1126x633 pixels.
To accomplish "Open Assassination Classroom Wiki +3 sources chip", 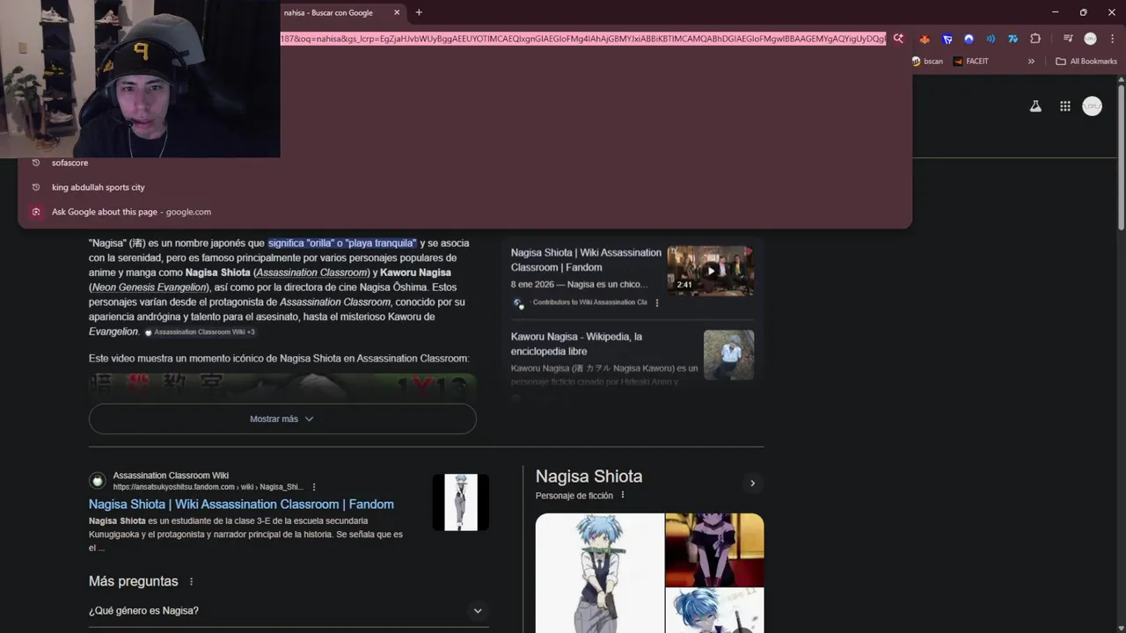I will (200, 332).
